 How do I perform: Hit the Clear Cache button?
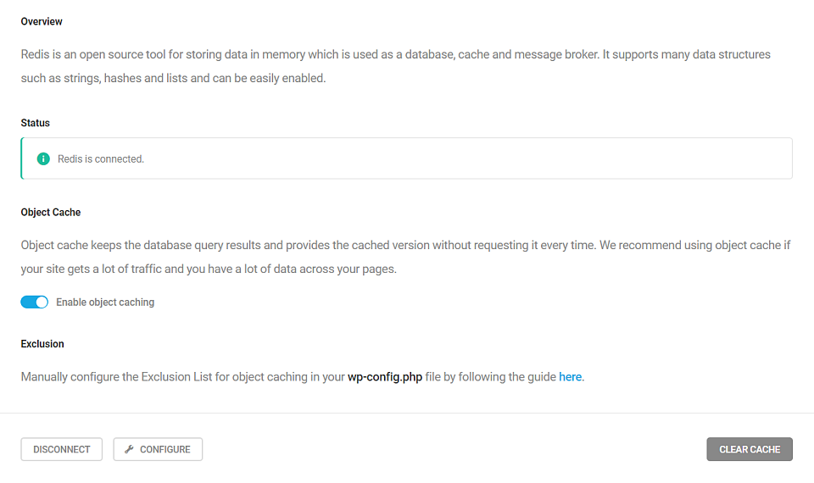point(750,449)
